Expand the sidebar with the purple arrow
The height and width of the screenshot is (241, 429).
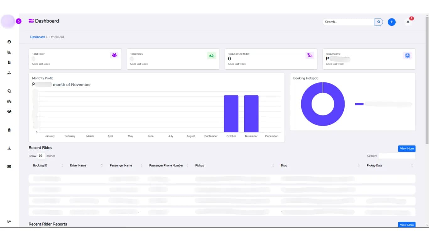[19, 21]
